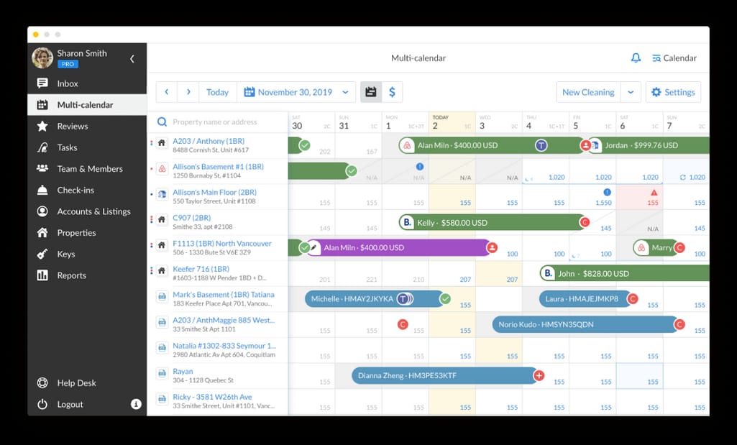This screenshot has width=737, height=445.
Task: Open the Jordan $999.76 USD reservation
Action: coord(649,145)
